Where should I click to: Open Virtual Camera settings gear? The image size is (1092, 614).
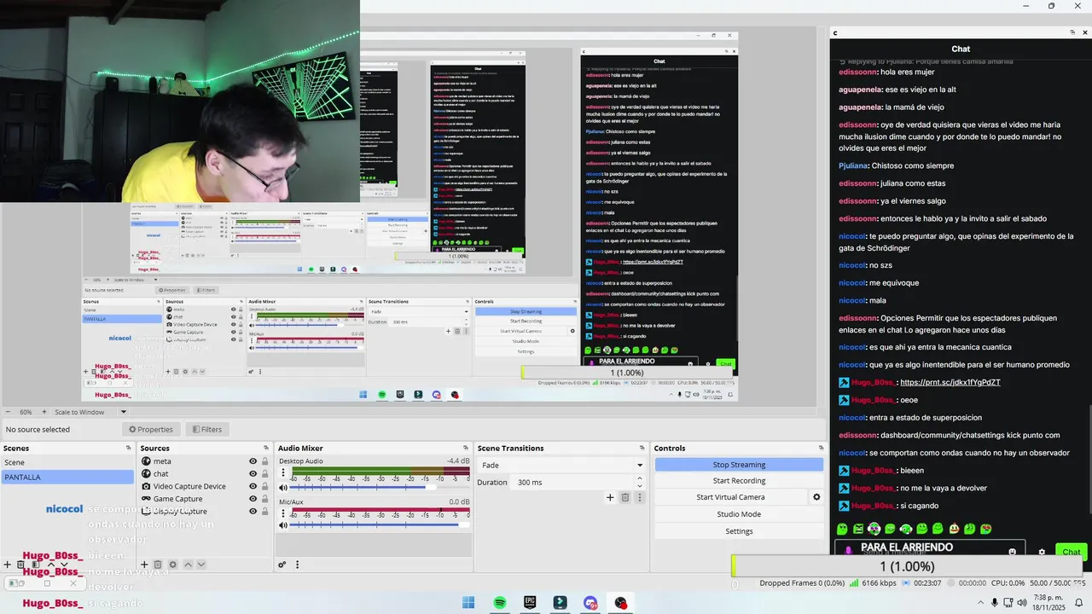[x=816, y=497]
